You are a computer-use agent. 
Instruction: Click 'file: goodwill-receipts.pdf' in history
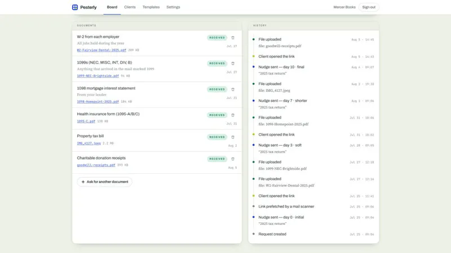tap(280, 46)
